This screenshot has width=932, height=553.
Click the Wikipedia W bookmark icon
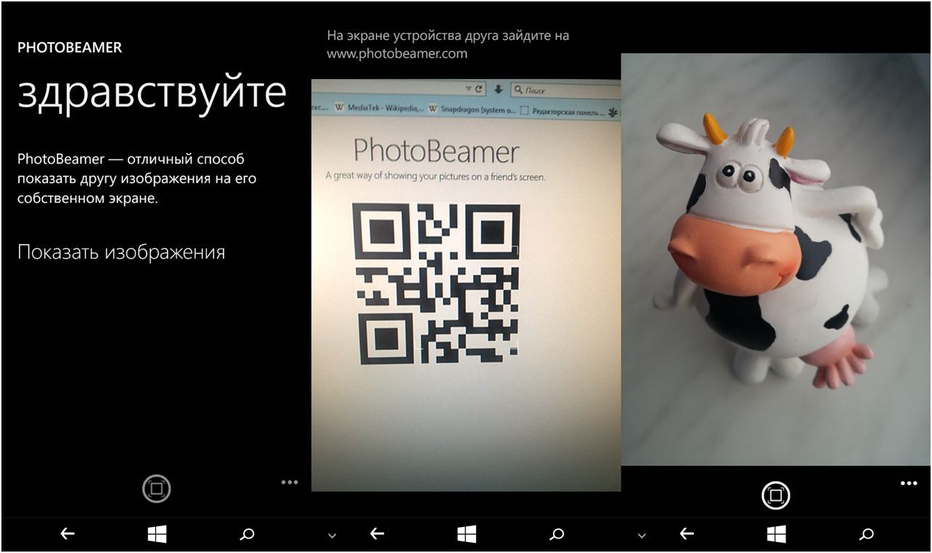click(x=339, y=107)
